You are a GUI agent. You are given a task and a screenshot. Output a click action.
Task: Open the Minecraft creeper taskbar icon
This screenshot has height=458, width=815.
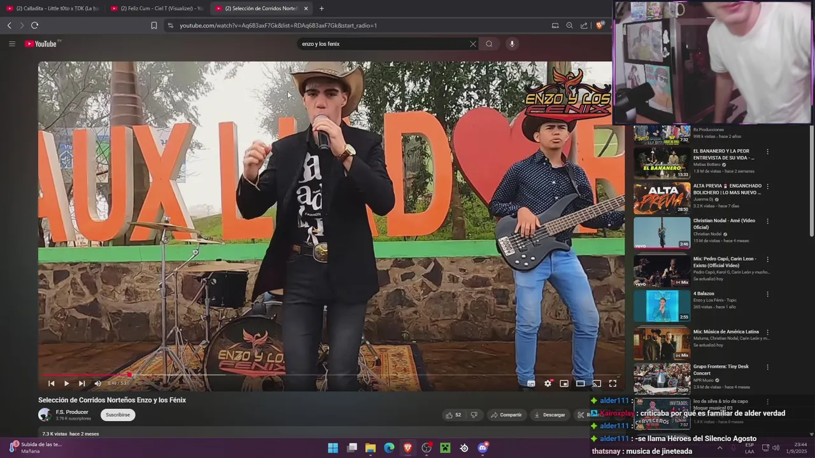(445, 448)
